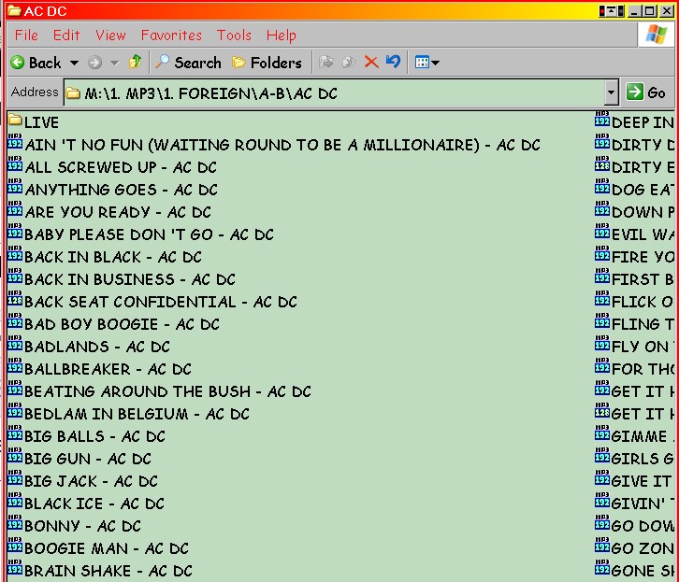Open the Search pane
Image resolution: width=679 pixels, height=582 pixels.
188,63
